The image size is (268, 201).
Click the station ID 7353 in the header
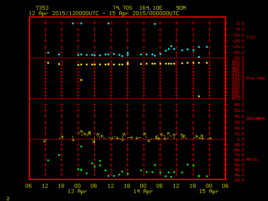(x=42, y=8)
